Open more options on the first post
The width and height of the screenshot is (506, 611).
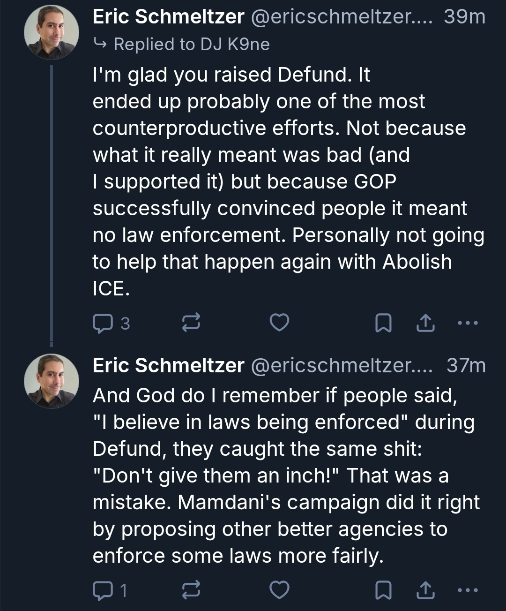click(467, 323)
